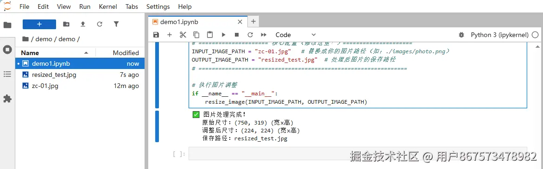Open the View menu
The width and height of the screenshot is (543, 169).
pos(64,6)
